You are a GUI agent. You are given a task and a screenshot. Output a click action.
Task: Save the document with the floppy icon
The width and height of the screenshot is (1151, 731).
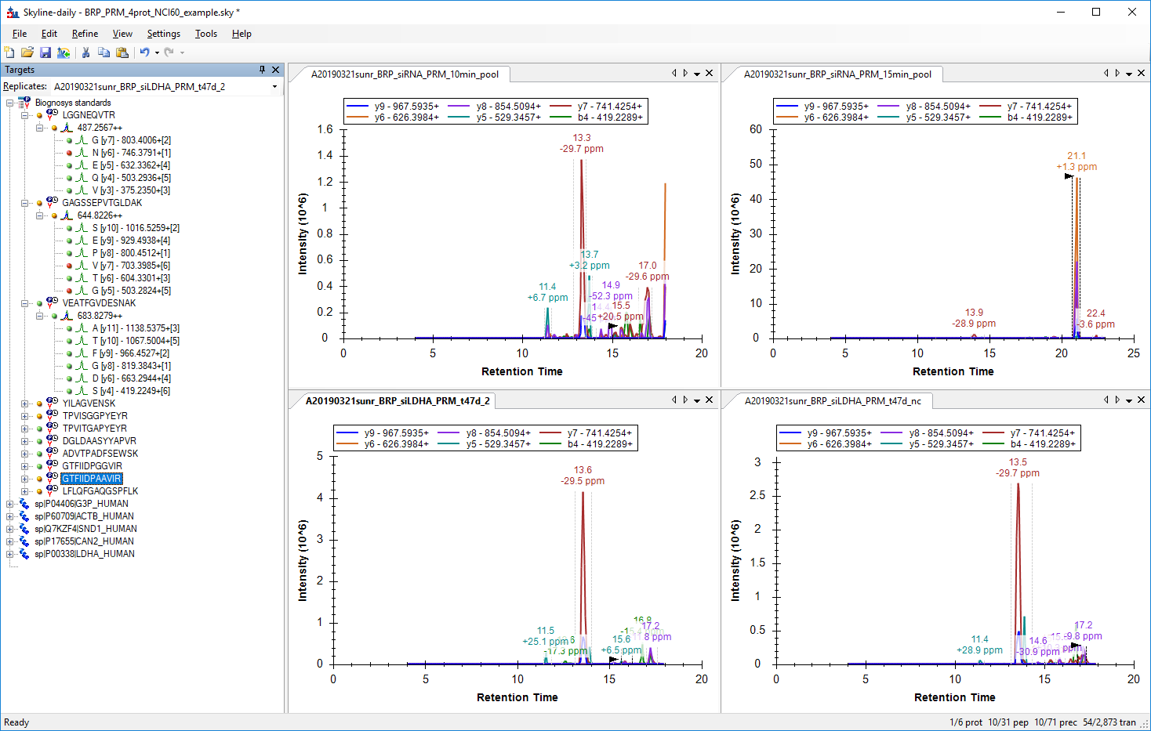(x=45, y=52)
